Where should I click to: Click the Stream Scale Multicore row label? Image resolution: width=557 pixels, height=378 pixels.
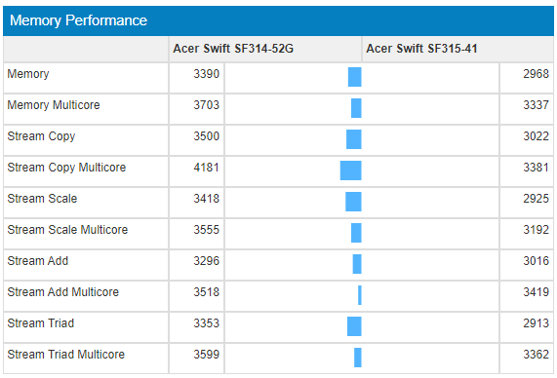[x=67, y=230]
